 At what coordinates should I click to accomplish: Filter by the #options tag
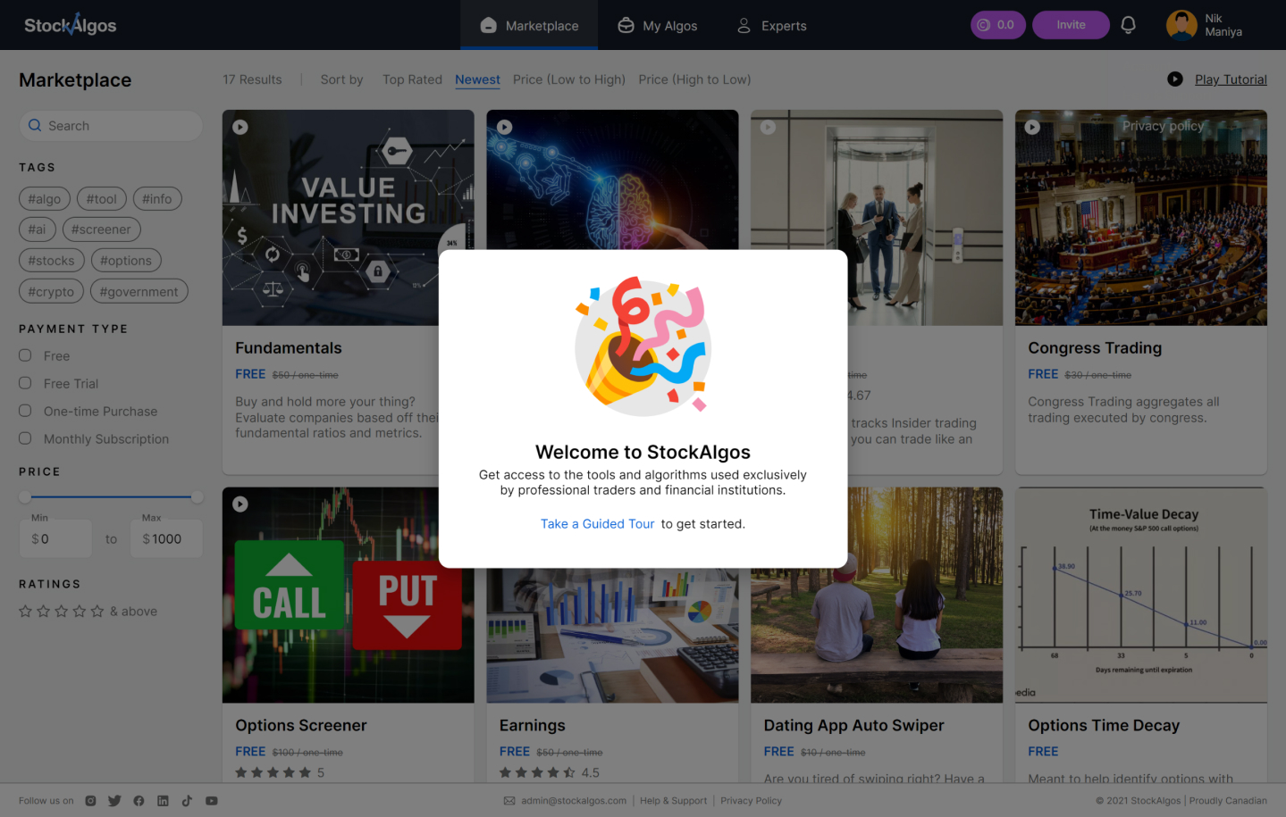pyautogui.click(x=126, y=261)
